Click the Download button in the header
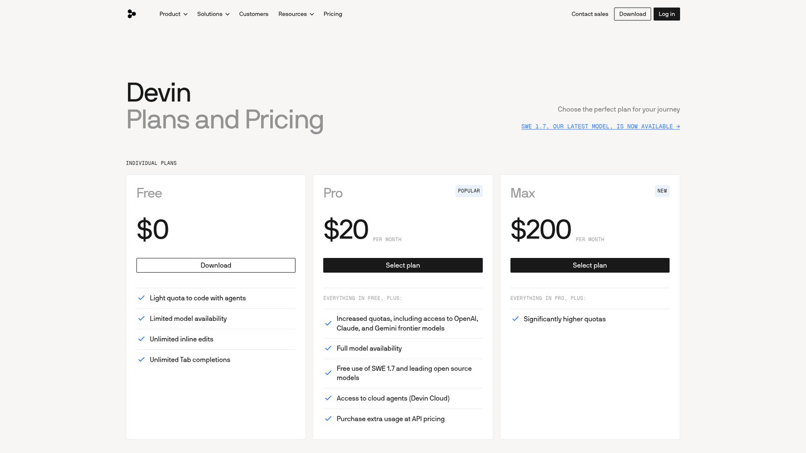This screenshot has height=453, width=806. [x=632, y=14]
